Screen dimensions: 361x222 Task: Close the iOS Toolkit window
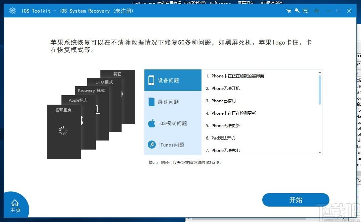click(x=349, y=11)
